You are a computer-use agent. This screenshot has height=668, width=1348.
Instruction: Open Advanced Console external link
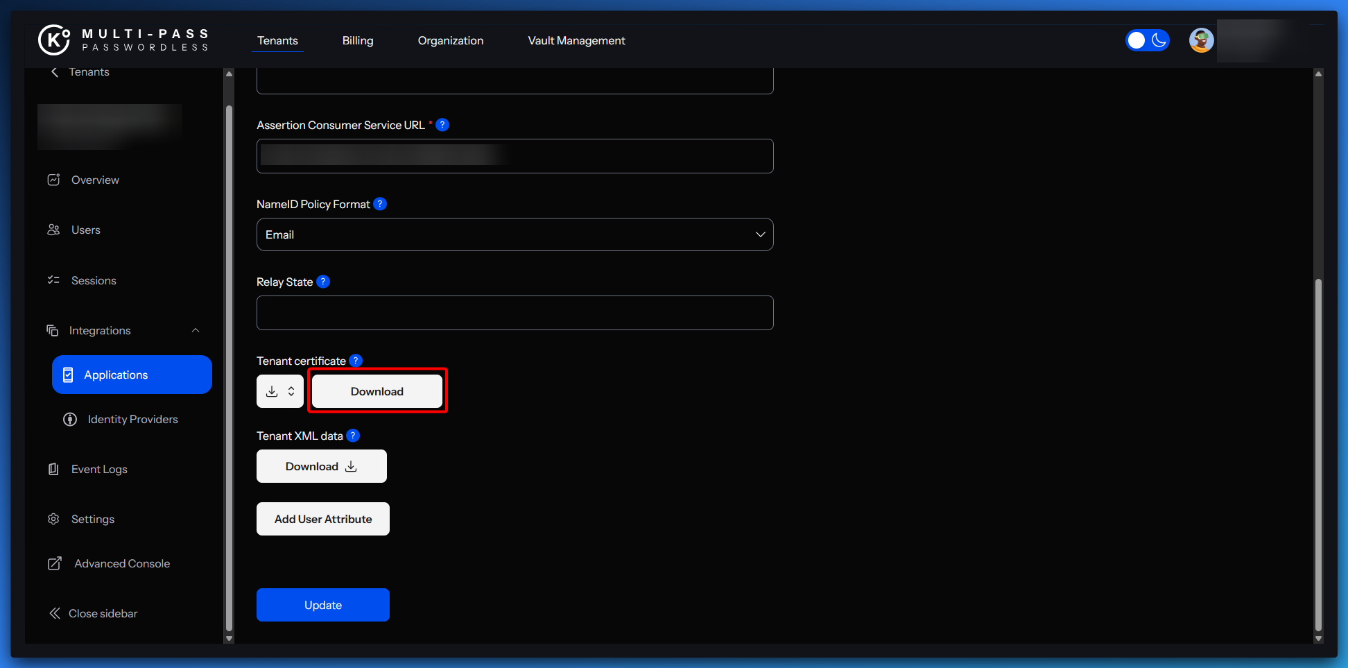coord(121,563)
